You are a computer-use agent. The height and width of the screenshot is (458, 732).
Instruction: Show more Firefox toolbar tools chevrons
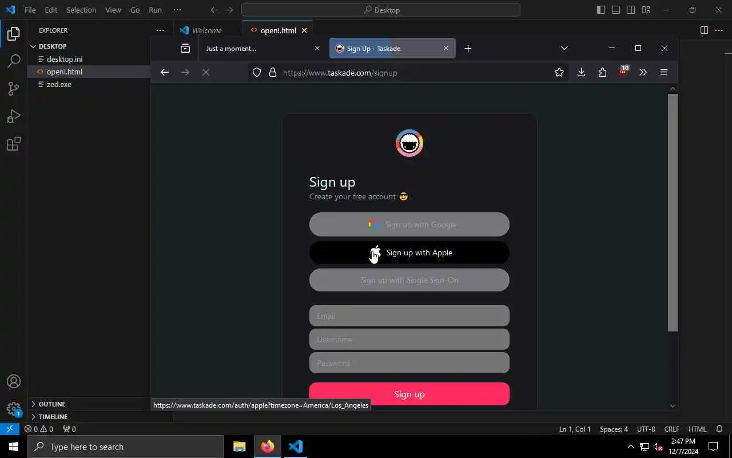tap(643, 72)
